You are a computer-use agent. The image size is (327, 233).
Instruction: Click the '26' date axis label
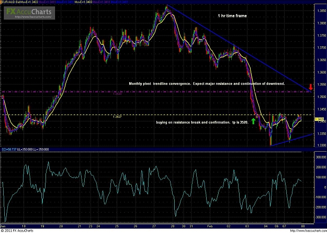tap(136, 226)
